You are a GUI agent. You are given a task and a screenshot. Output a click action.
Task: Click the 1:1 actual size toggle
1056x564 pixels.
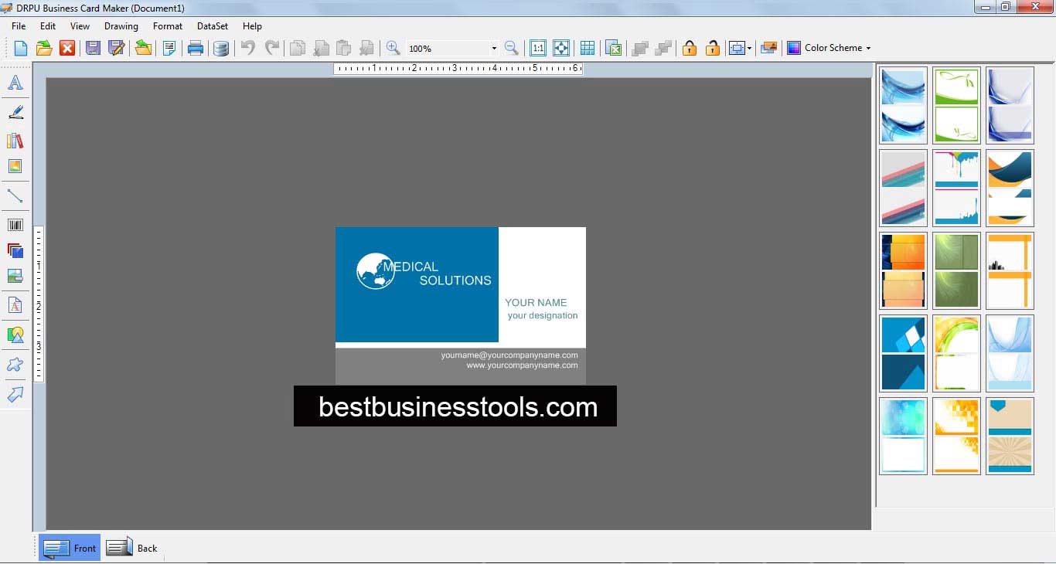538,47
